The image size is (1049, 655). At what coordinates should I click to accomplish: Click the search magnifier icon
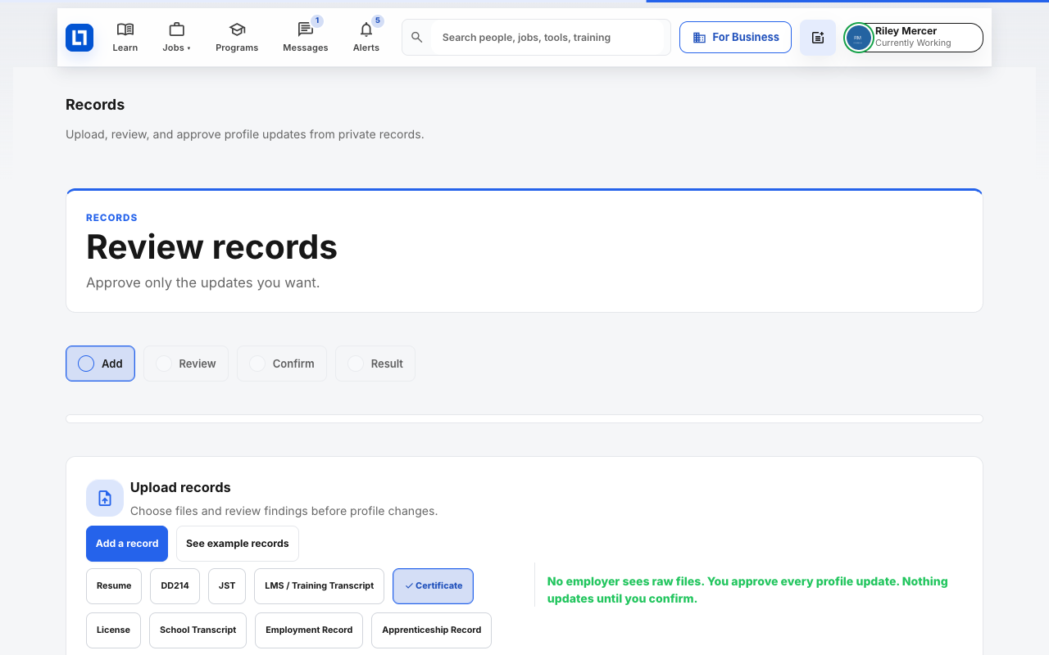click(x=416, y=38)
